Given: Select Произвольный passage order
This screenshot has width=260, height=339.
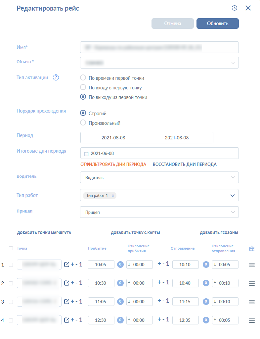Looking at the screenshot, I should click(x=83, y=123).
